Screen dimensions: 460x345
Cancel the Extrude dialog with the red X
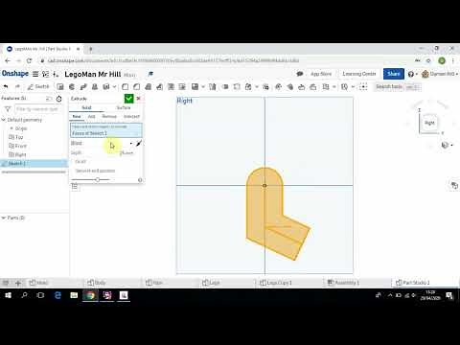(139, 99)
